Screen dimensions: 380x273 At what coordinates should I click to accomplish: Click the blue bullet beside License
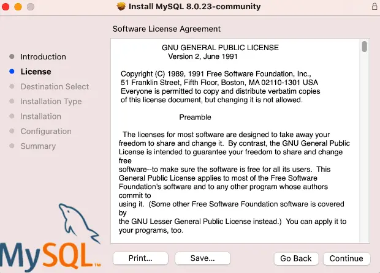point(12,72)
